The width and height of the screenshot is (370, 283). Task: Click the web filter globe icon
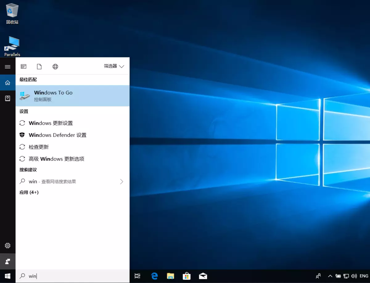[x=55, y=67]
